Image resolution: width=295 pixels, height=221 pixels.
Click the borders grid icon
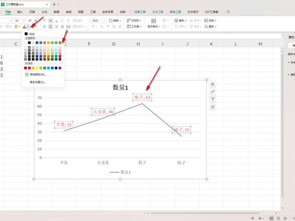tap(7, 27)
